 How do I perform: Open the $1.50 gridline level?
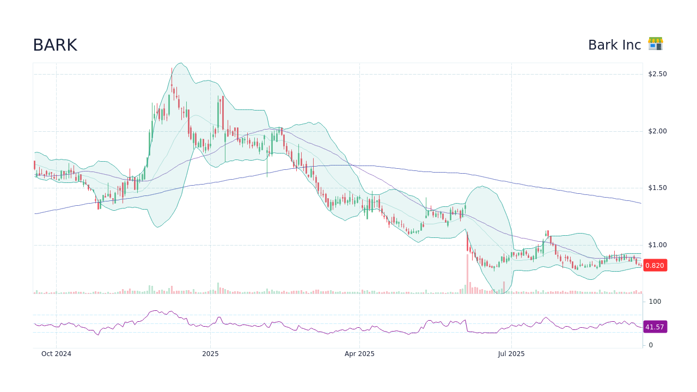point(327,188)
